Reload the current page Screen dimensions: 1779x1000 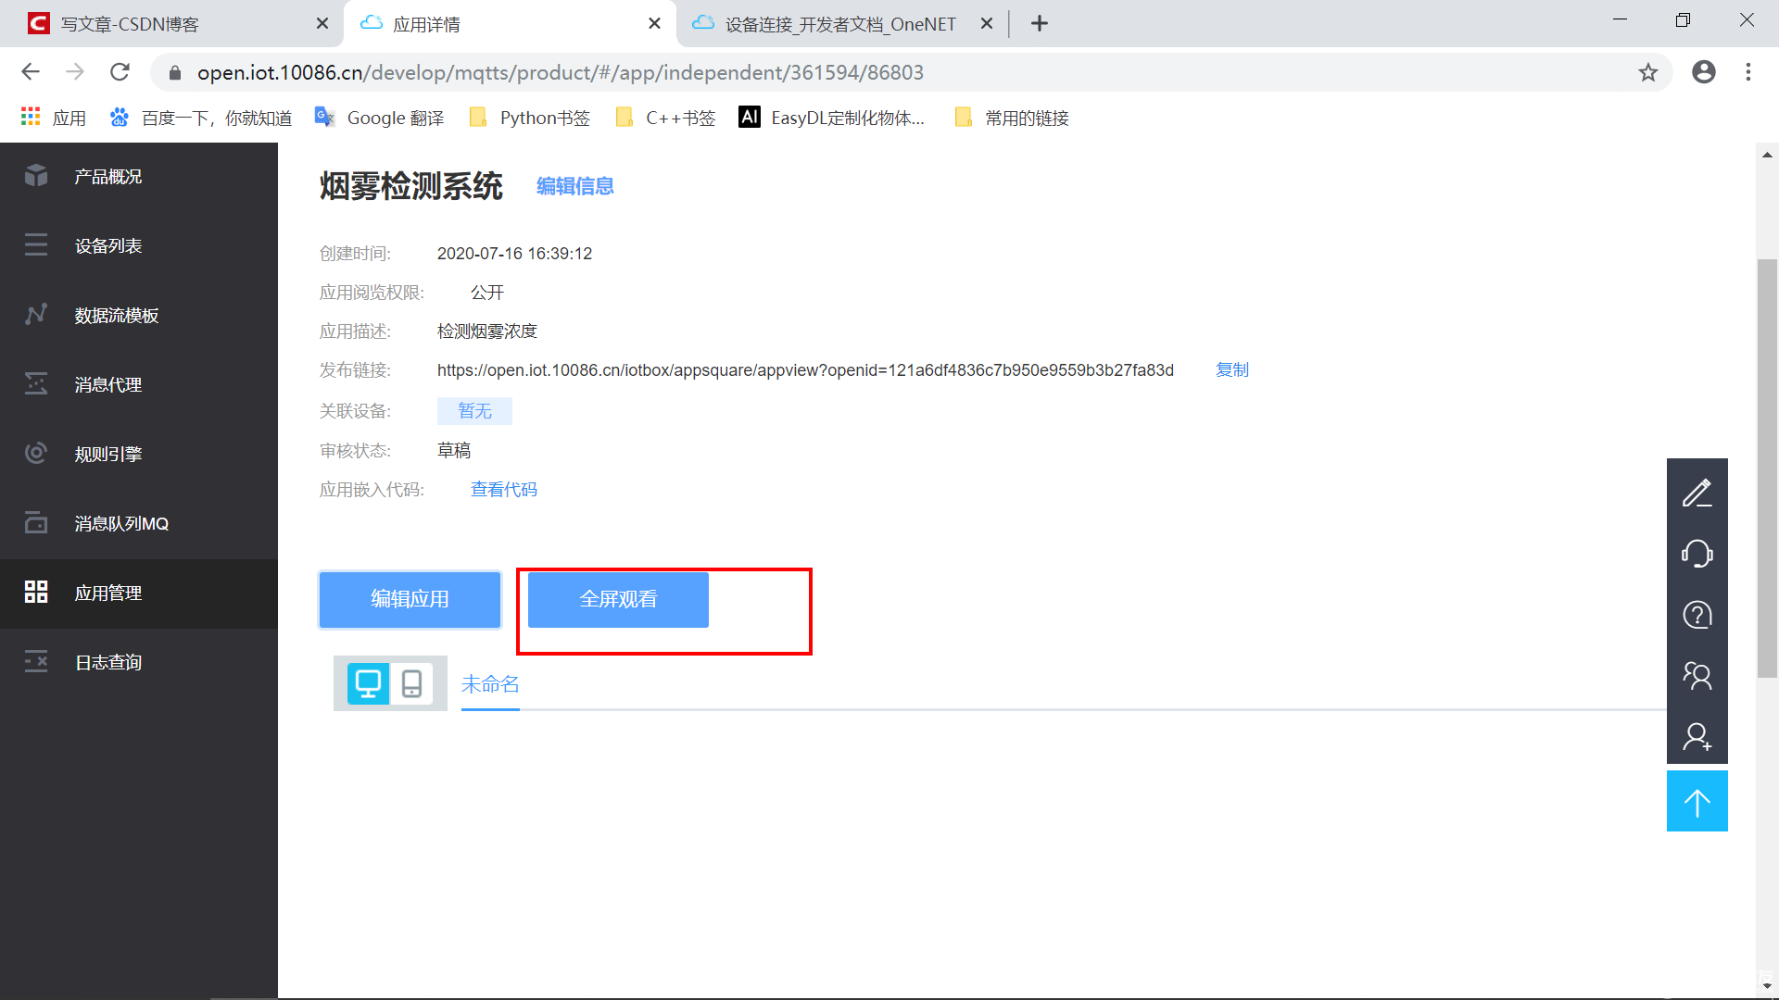pos(120,72)
